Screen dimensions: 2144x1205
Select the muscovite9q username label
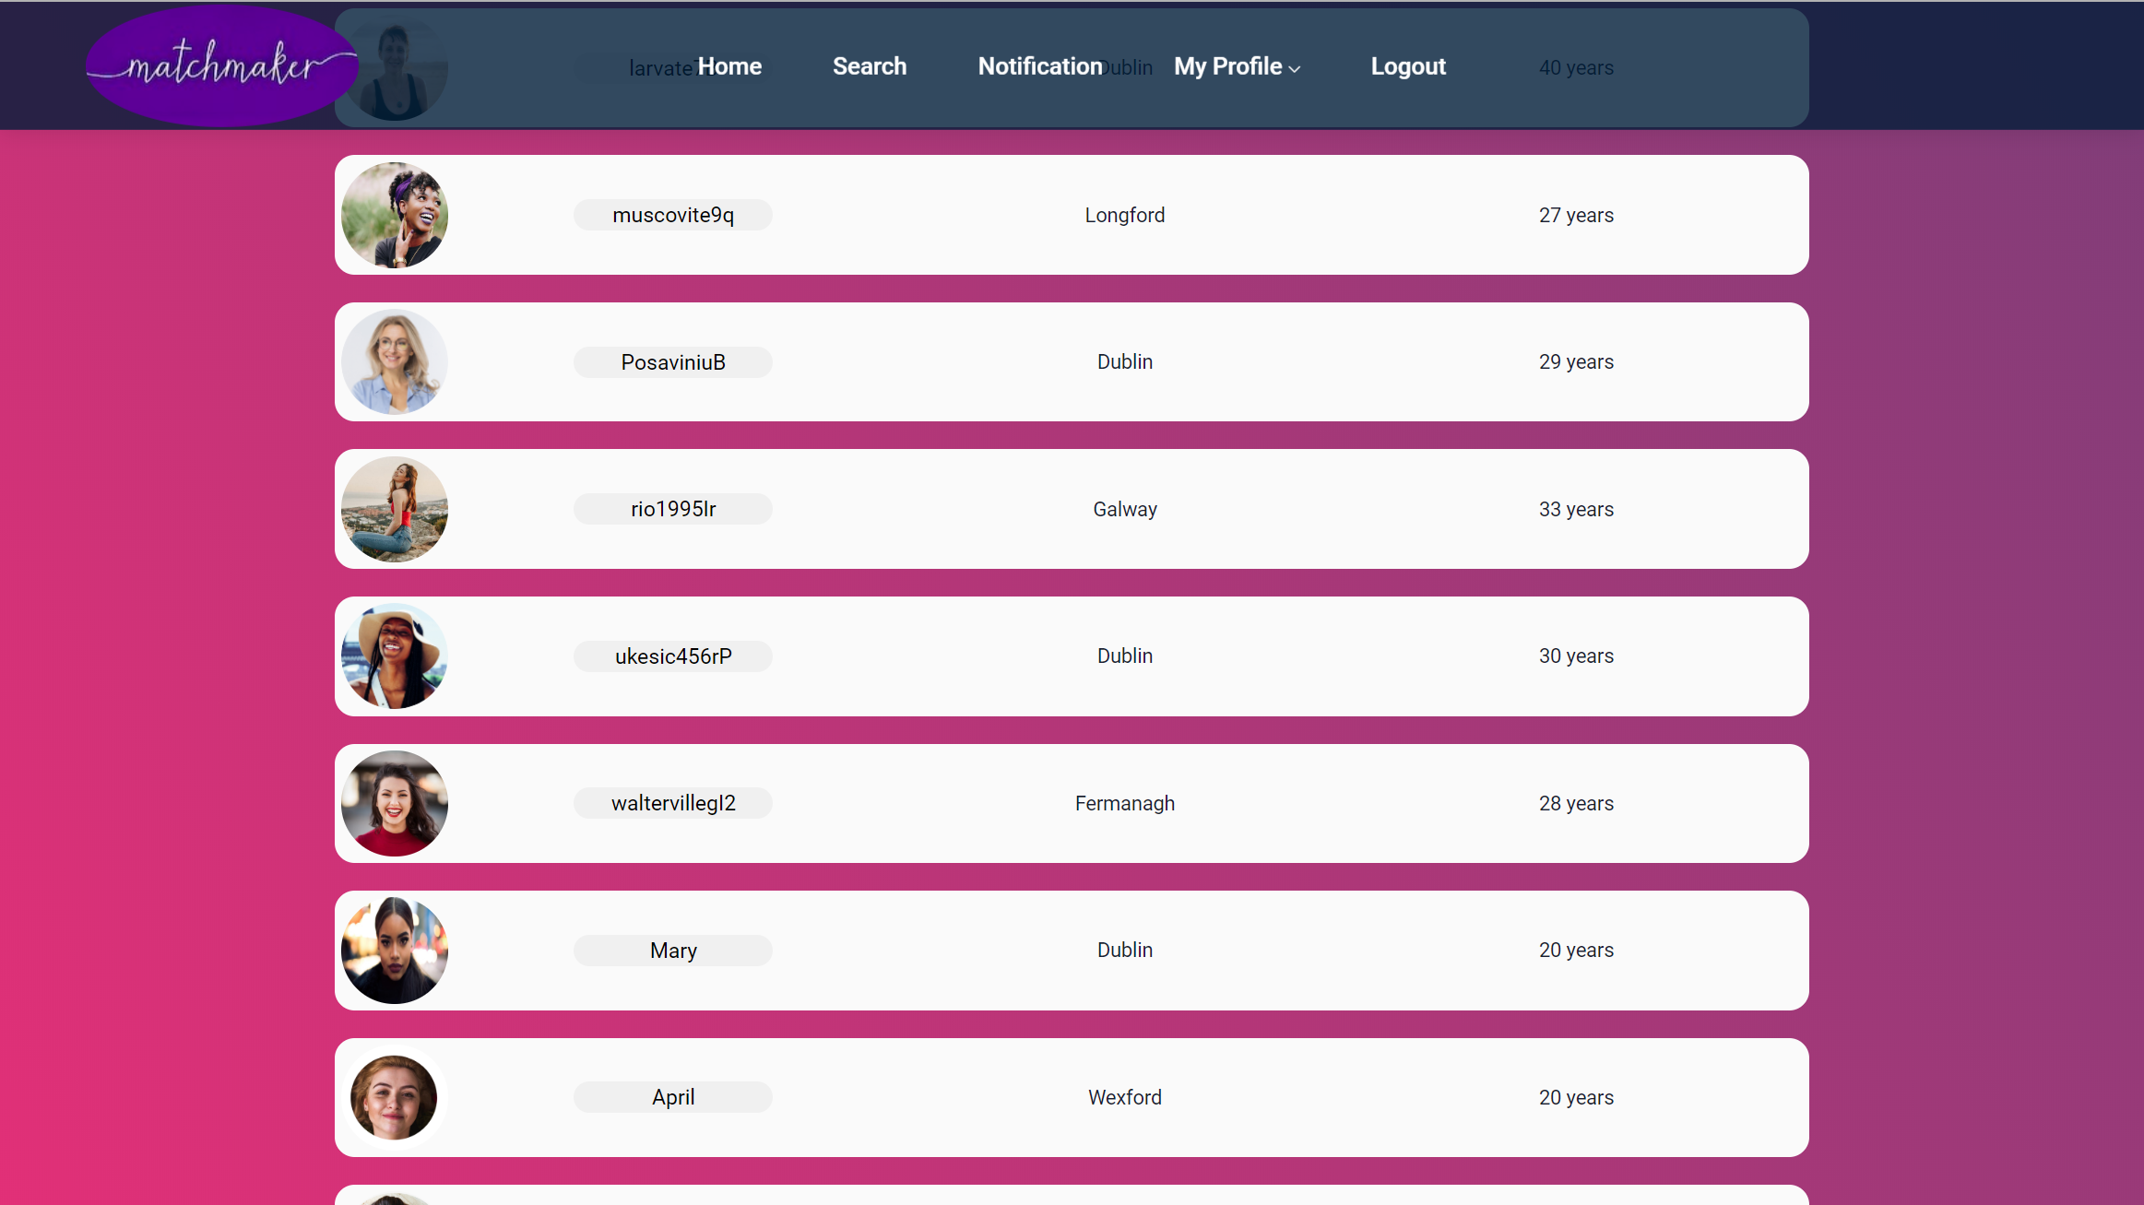point(673,215)
